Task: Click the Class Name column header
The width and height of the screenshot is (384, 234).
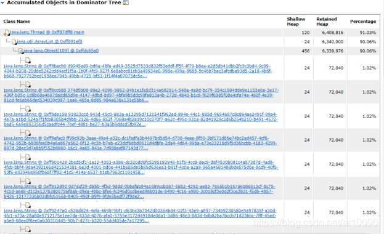Action: coord(17,22)
